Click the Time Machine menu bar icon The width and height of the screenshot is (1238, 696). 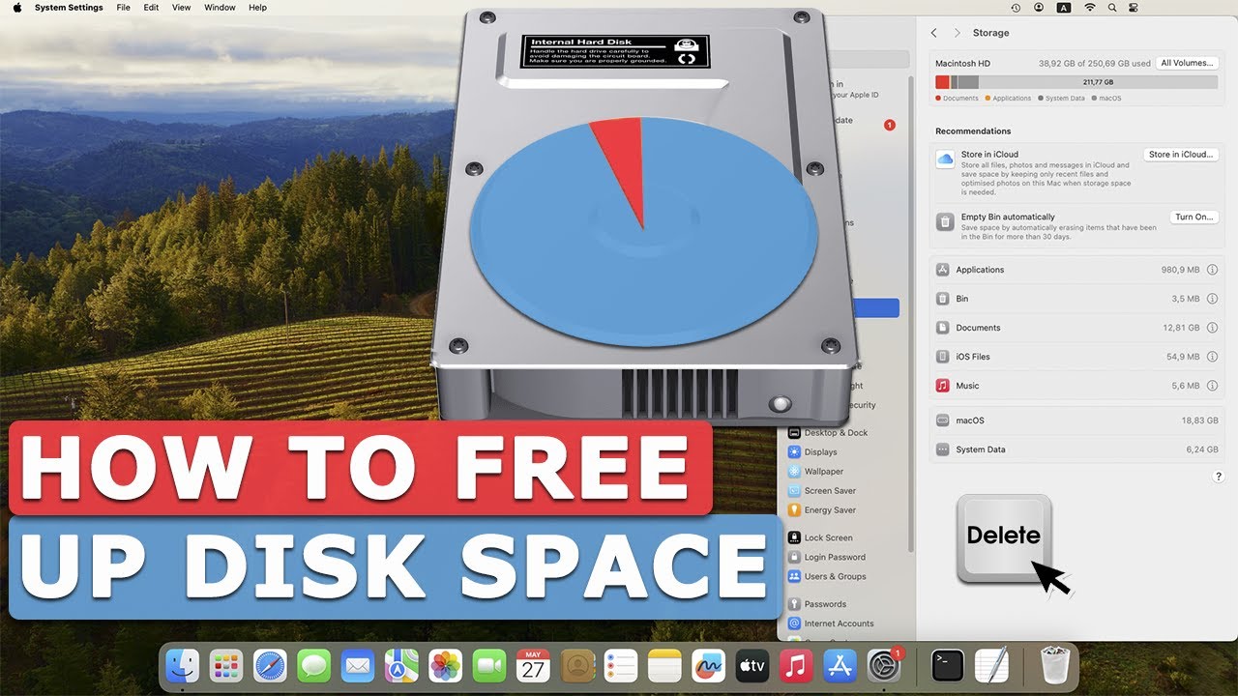click(1016, 8)
